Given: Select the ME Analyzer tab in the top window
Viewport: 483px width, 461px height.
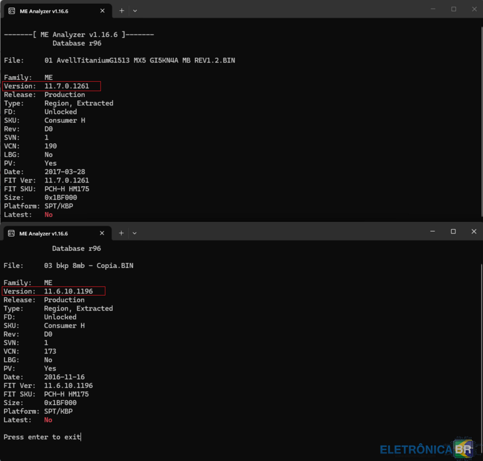Looking at the screenshot, I should click(57, 11).
